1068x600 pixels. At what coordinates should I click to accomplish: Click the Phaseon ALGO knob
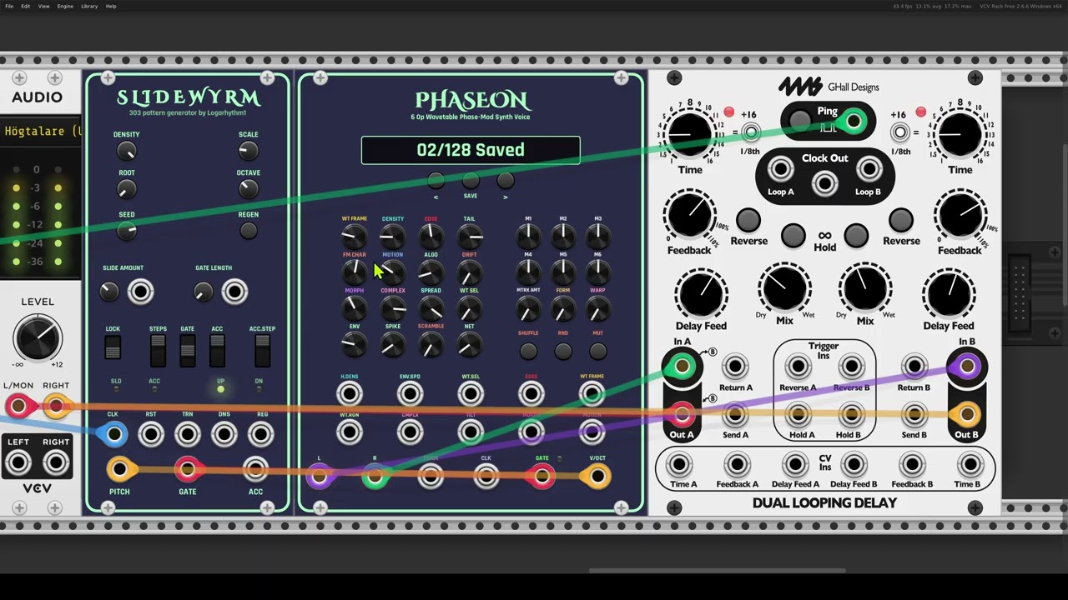tap(431, 273)
